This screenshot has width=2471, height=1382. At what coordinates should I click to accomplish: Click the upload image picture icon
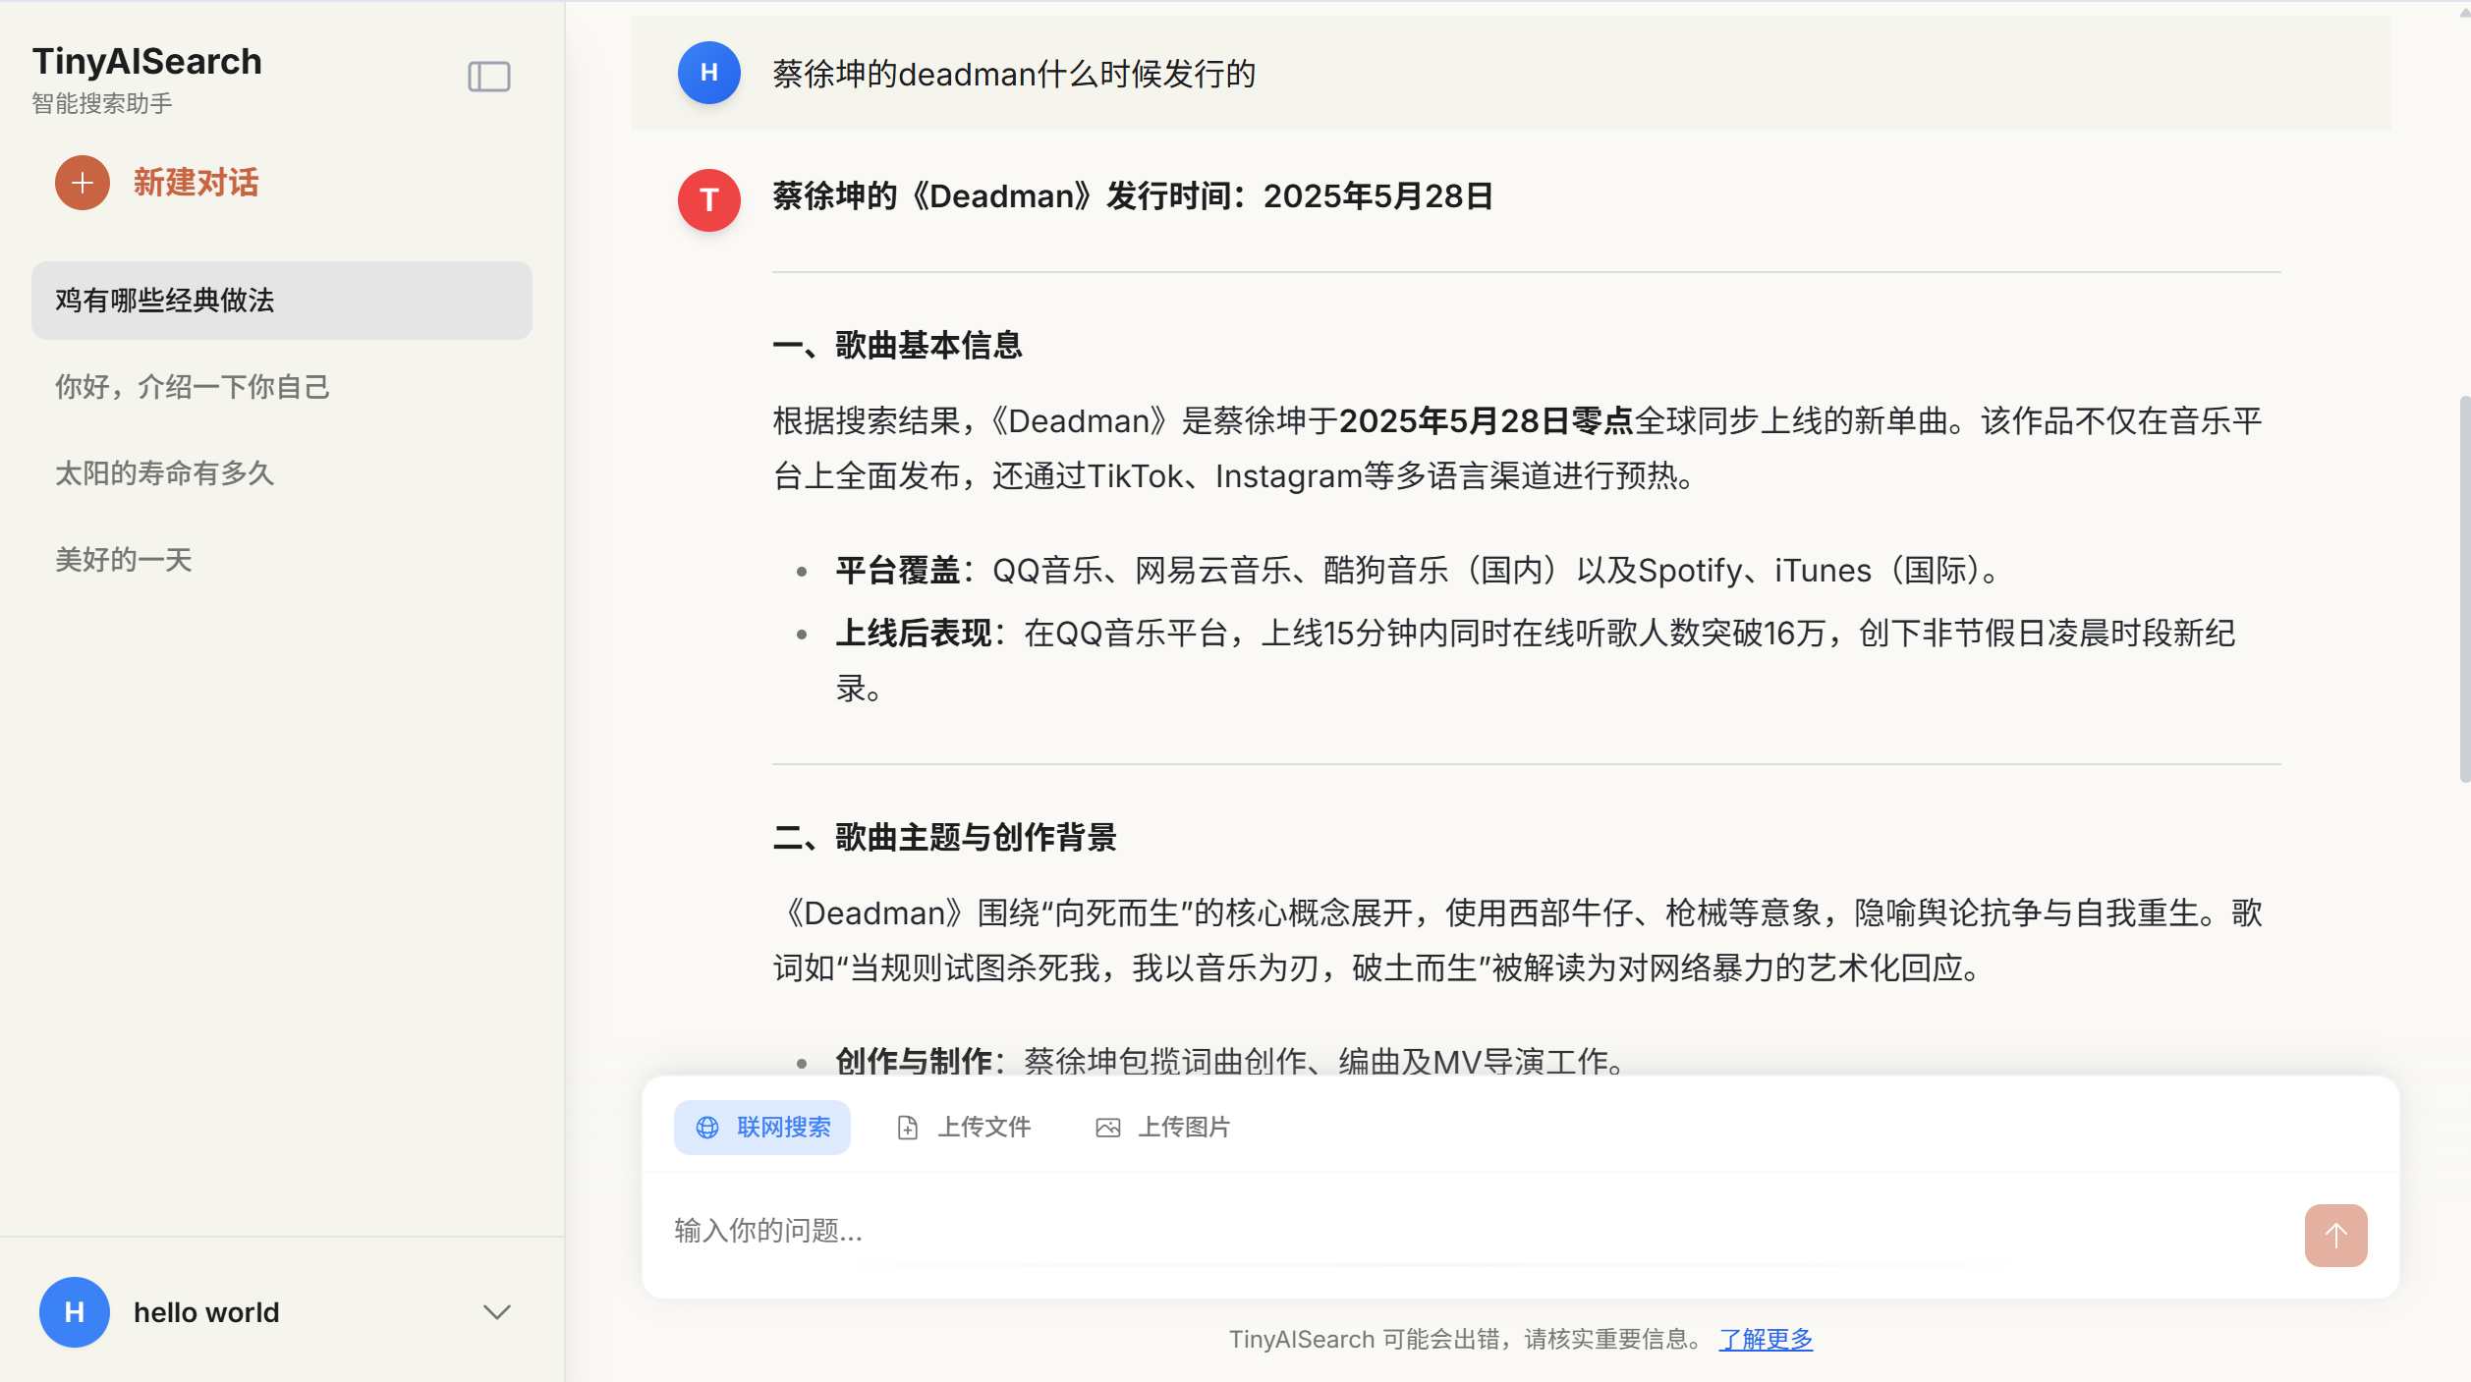coord(1107,1128)
